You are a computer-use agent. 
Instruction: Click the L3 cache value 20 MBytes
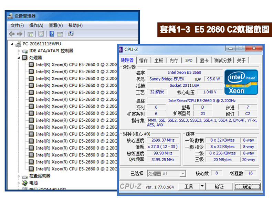pos(222,160)
